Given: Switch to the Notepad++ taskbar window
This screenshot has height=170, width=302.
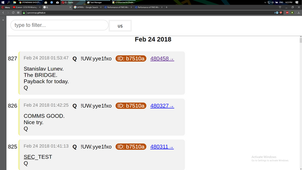Looking at the screenshot, I should (x=123, y=2).
